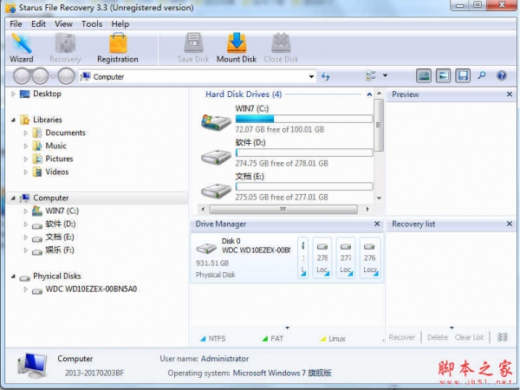Click the Linux legend label
520x390 pixels.
pyautogui.click(x=337, y=339)
